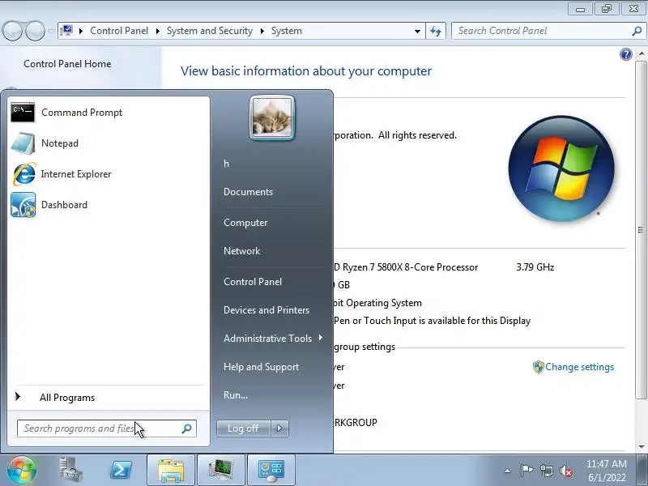Launch Windows PowerShell from taskbar
648x486 pixels.
(x=121, y=470)
